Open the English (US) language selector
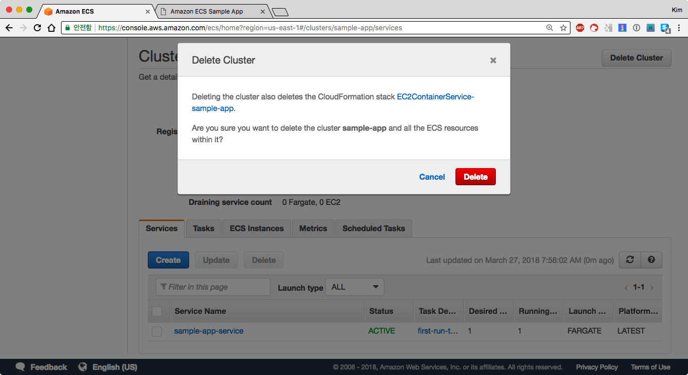The image size is (688, 375). click(108, 367)
